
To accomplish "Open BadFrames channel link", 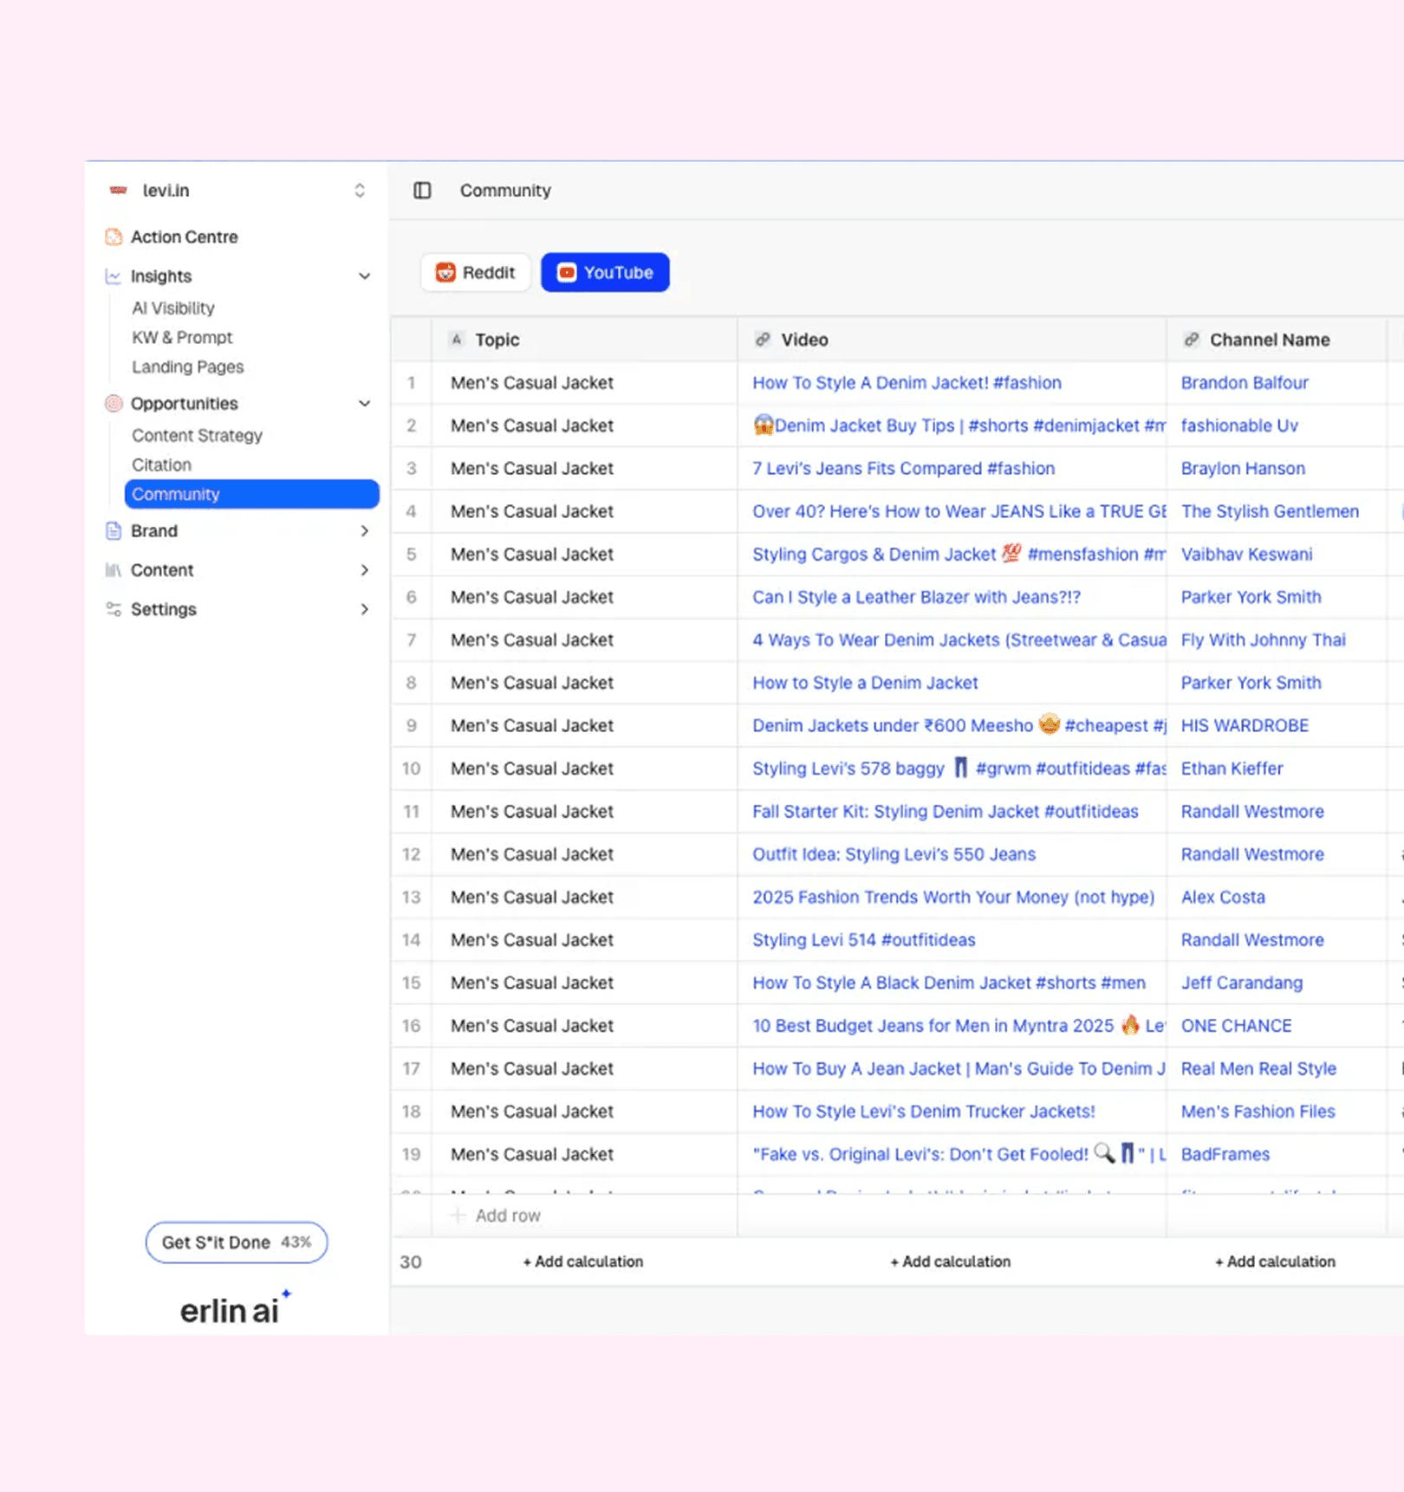I will pos(1225,1155).
